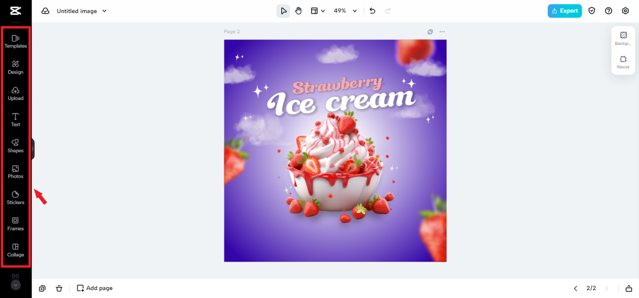The height and width of the screenshot is (298, 639).
Task: Open the pages overview icon bottom right
Action: click(629, 289)
